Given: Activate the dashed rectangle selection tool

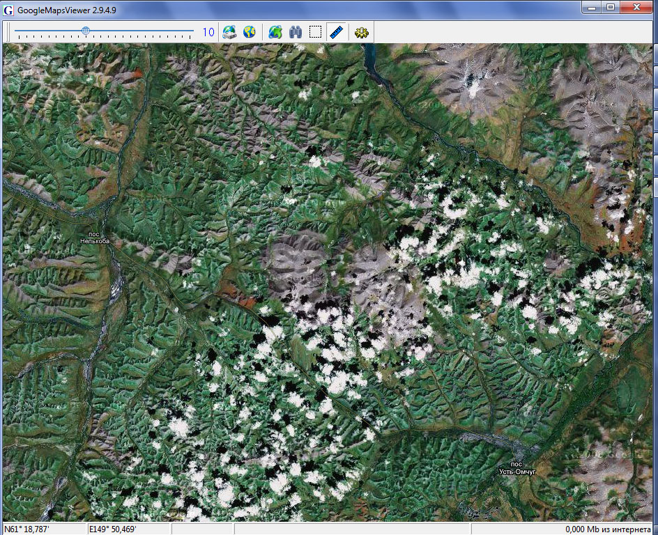Looking at the screenshot, I should 315,32.
